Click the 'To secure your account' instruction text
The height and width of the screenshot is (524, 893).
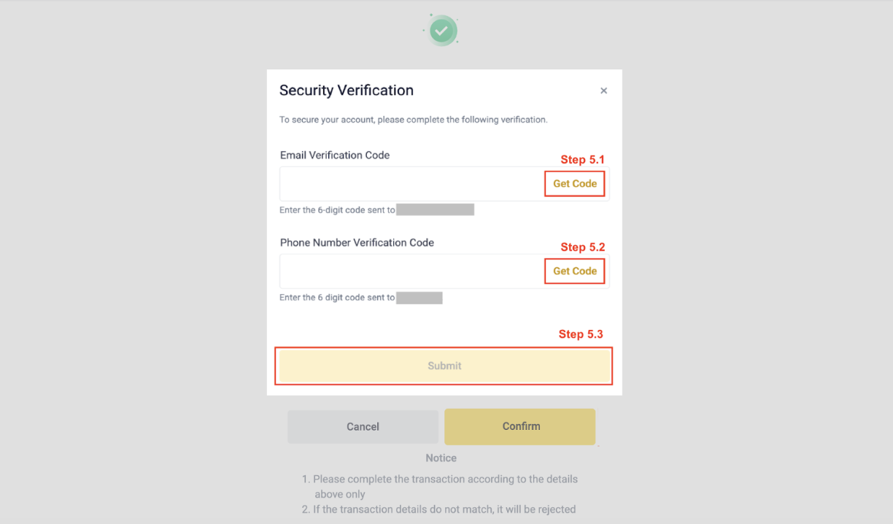point(413,120)
